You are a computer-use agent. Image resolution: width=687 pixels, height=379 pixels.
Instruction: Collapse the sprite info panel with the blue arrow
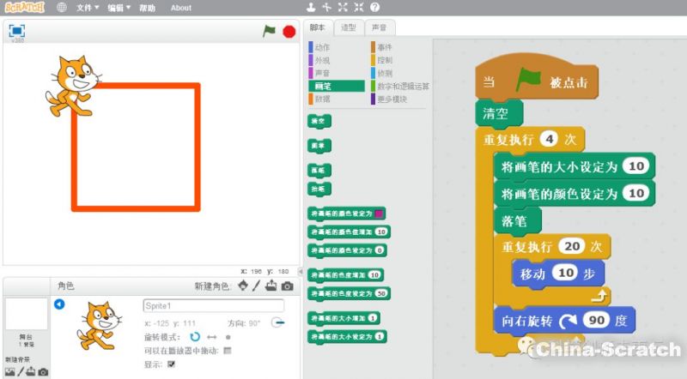tap(58, 304)
